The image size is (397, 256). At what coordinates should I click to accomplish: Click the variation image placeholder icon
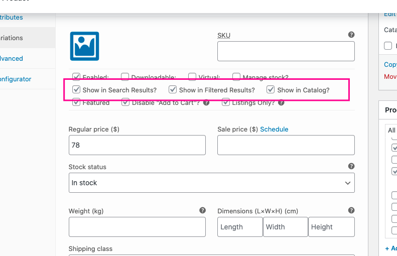(x=84, y=46)
